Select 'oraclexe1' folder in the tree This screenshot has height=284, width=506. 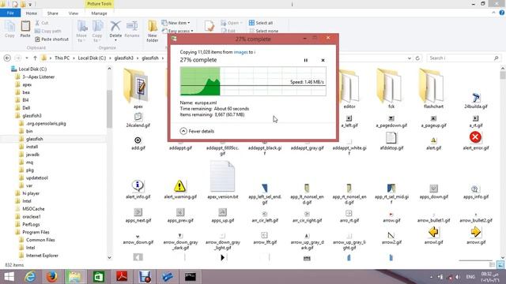tap(32, 217)
